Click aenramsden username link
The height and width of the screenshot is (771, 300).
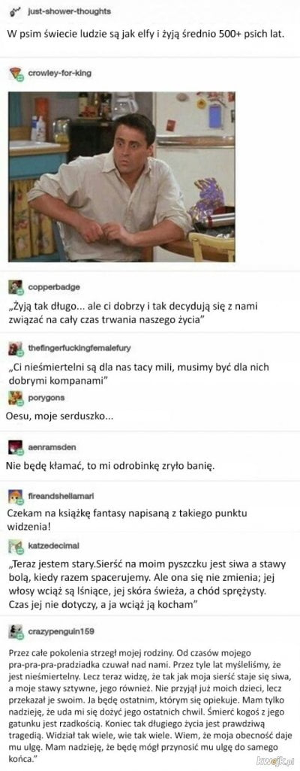(x=52, y=447)
